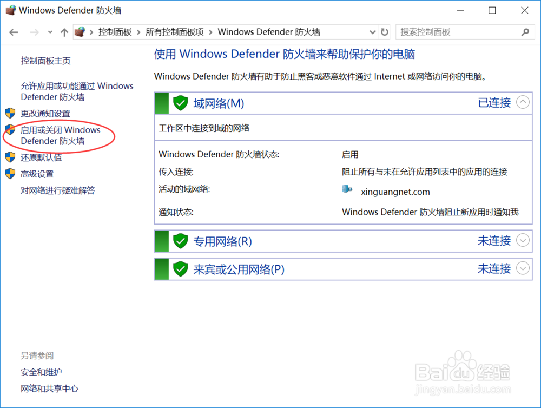Image resolution: width=541 pixels, height=408 pixels.
Task: Open 更改通知设置 link
Action: coord(45,114)
